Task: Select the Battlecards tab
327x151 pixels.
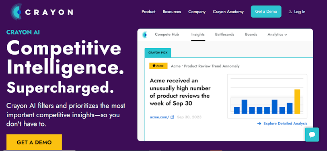Action: point(224,35)
